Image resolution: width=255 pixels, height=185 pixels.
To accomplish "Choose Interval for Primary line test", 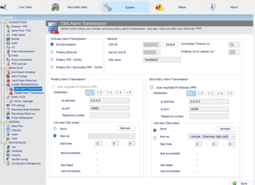I will (x=55, y=136).
